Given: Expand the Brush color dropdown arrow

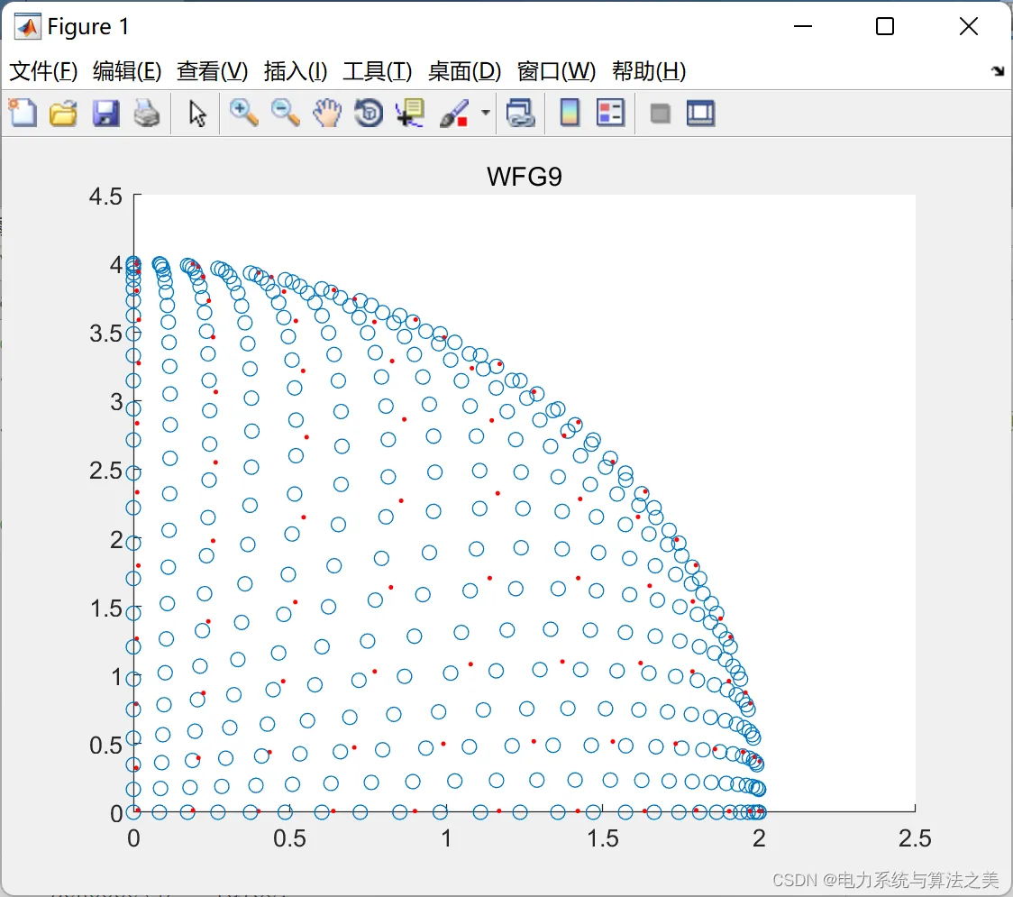Looking at the screenshot, I should (x=485, y=113).
